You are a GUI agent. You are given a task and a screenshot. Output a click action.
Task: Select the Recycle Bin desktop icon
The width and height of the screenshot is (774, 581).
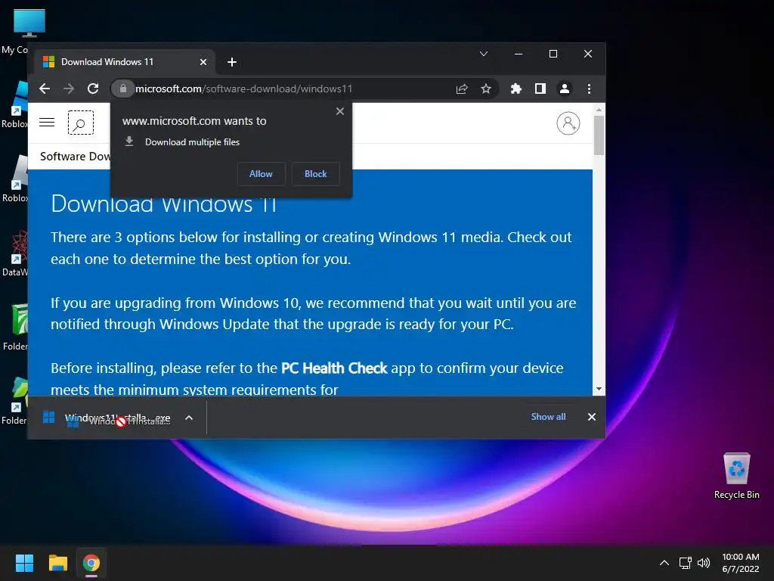(736, 477)
